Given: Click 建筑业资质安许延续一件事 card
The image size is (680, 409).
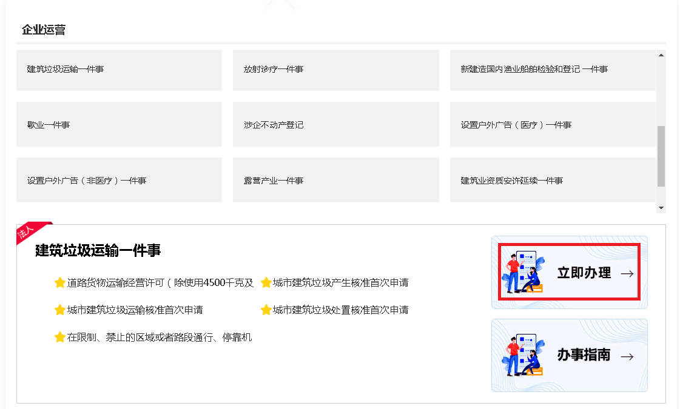Looking at the screenshot, I should 553,180.
